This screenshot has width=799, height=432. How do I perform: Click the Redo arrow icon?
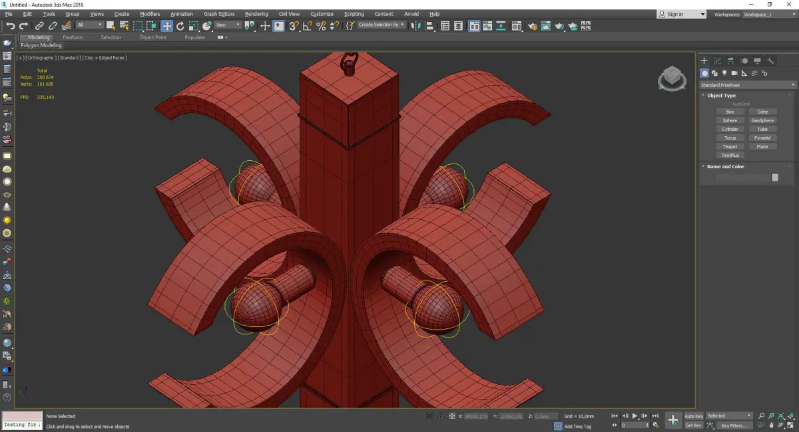coord(23,26)
